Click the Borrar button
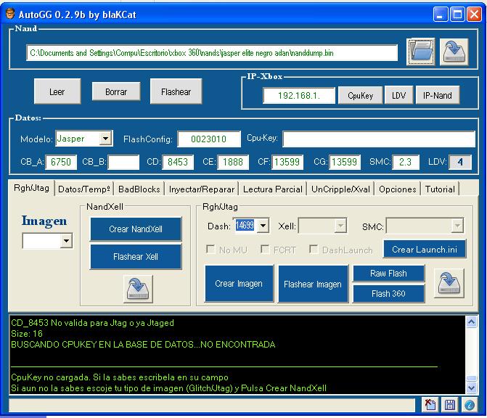Screen dimensions: 487x418 pyautogui.click(x=116, y=91)
